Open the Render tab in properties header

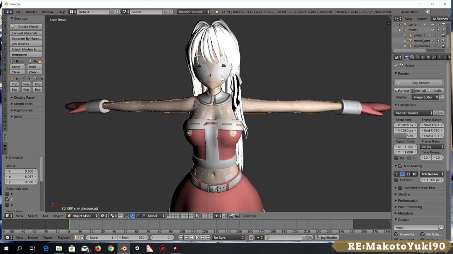tap(407, 57)
